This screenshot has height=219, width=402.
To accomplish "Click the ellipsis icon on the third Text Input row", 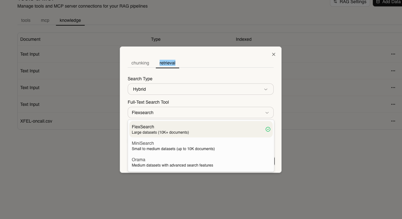I will click(393, 88).
